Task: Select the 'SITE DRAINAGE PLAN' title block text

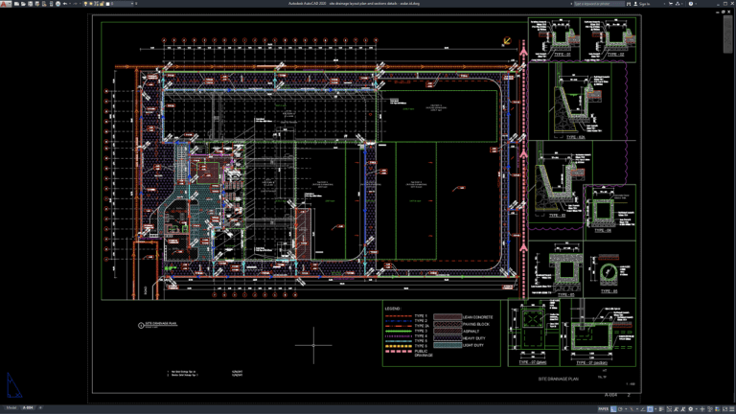Action: pos(558,379)
